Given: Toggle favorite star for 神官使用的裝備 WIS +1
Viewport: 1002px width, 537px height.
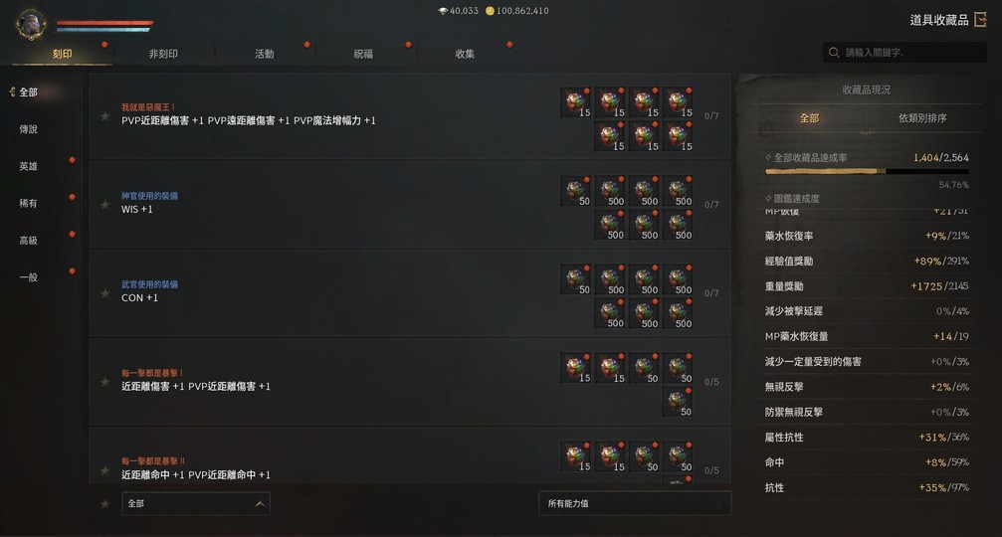Looking at the screenshot, I should (104, 205).
